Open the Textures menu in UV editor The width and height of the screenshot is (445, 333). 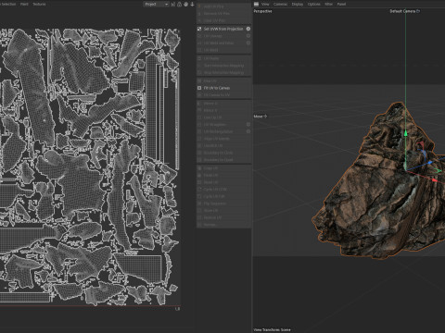(39, 5)
